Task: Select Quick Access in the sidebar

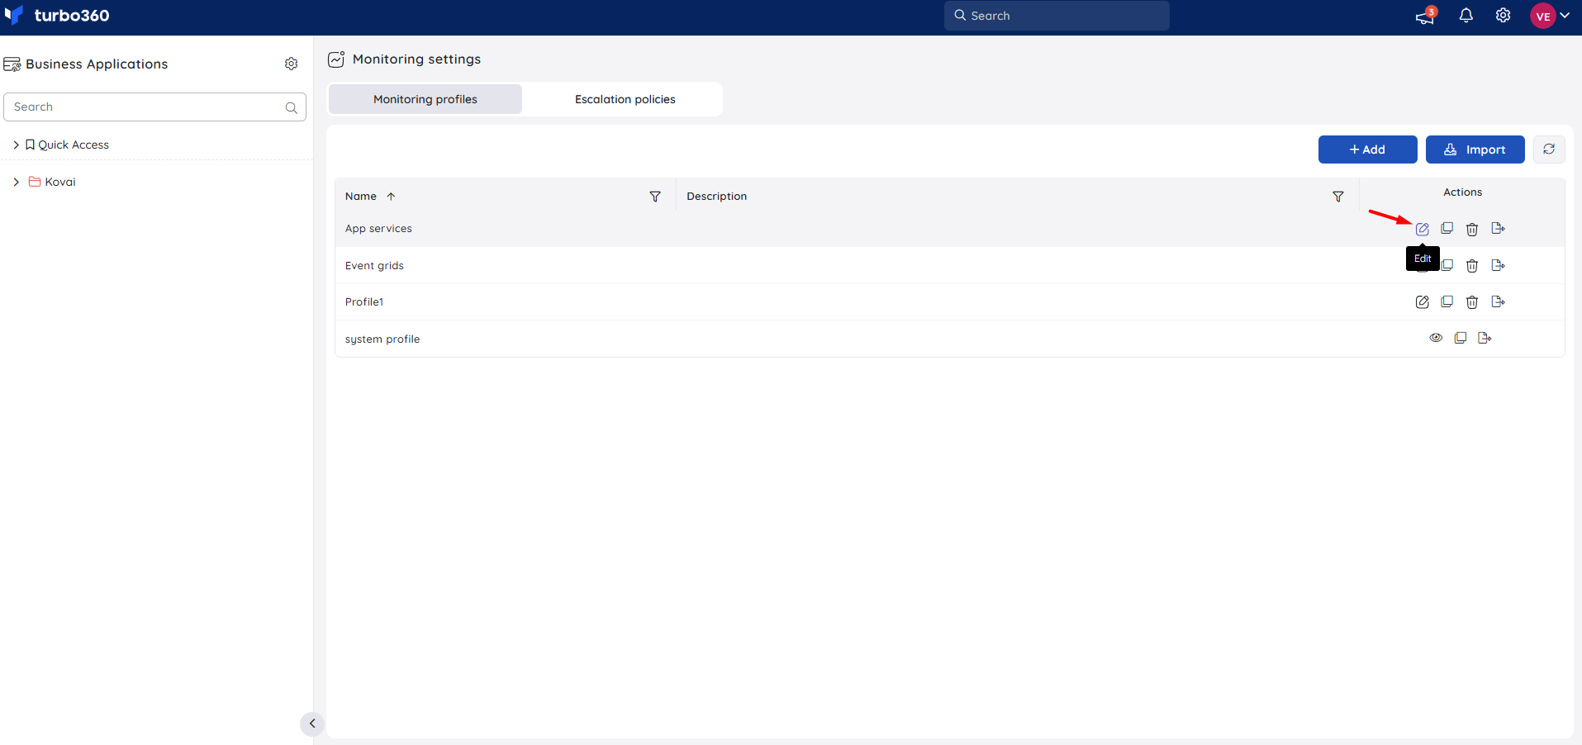Action: click(74, 145)
